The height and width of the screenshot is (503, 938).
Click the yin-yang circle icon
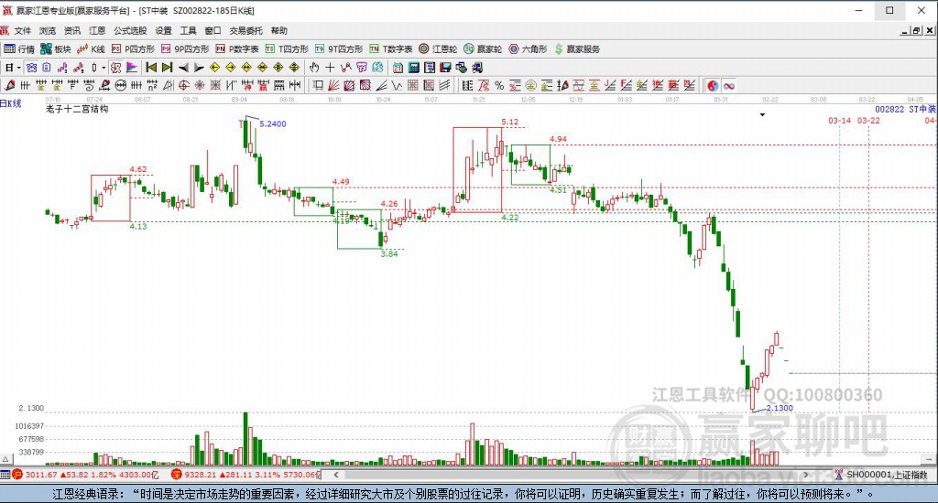pyautogui.click(x=713, y=85)
